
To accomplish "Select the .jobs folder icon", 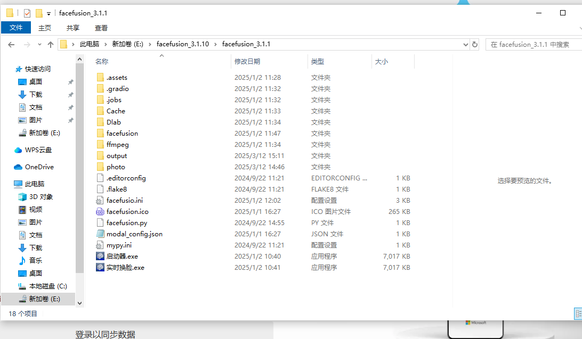I will coord(100,100).
